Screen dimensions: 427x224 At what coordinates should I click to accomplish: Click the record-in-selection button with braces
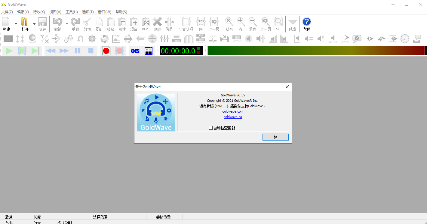point(119,51)
